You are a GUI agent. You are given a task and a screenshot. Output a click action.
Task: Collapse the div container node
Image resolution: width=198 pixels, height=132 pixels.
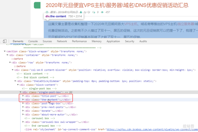[7, 55]
